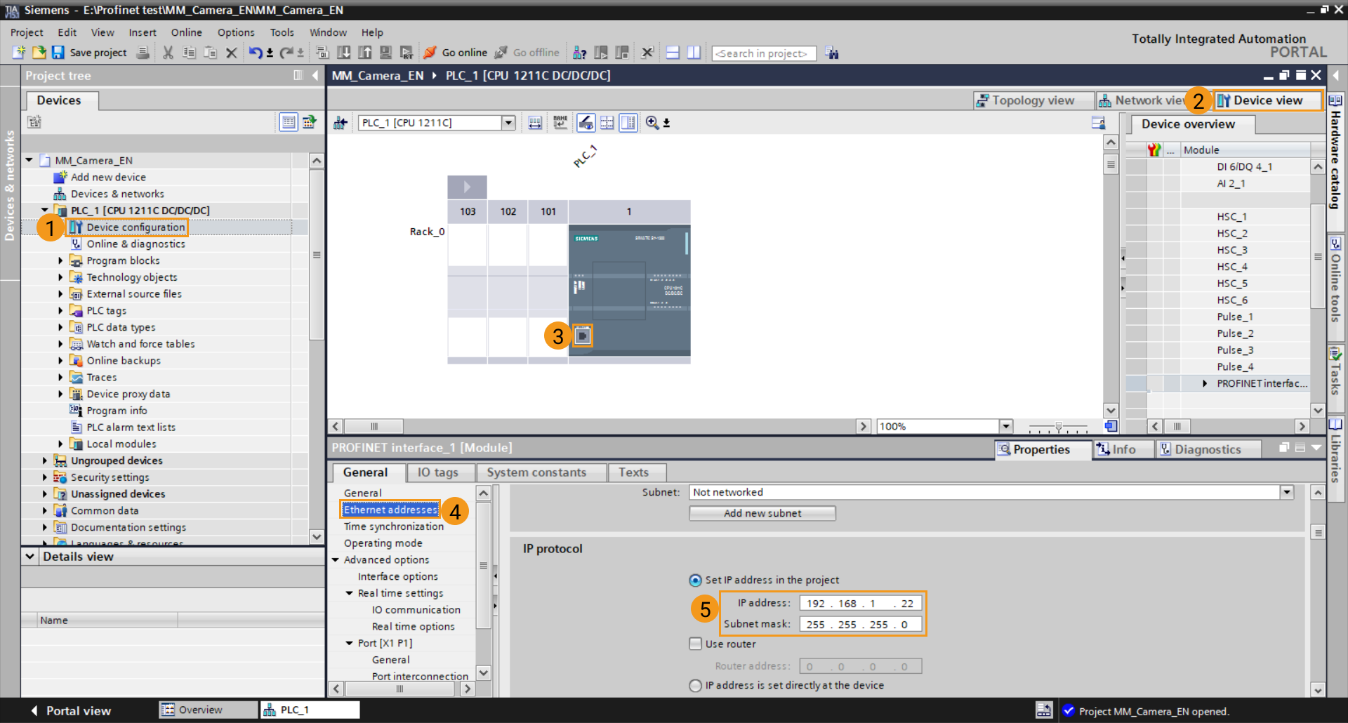Click the IP address input field
The image size is (1348, 723).
click(x=860, y=602)
